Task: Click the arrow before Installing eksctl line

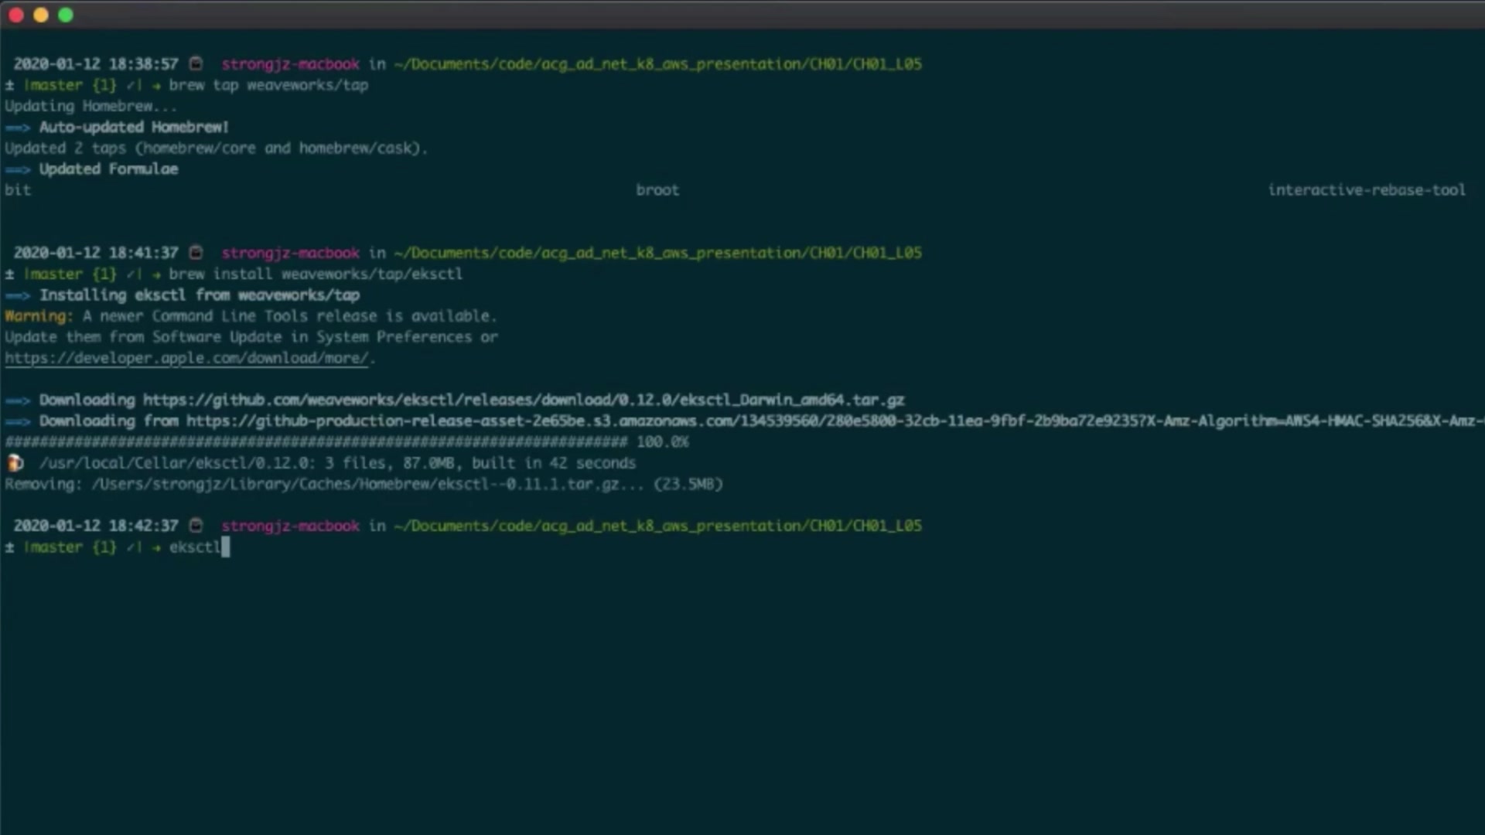Action: pyautogui.click(x=18, y=295)
